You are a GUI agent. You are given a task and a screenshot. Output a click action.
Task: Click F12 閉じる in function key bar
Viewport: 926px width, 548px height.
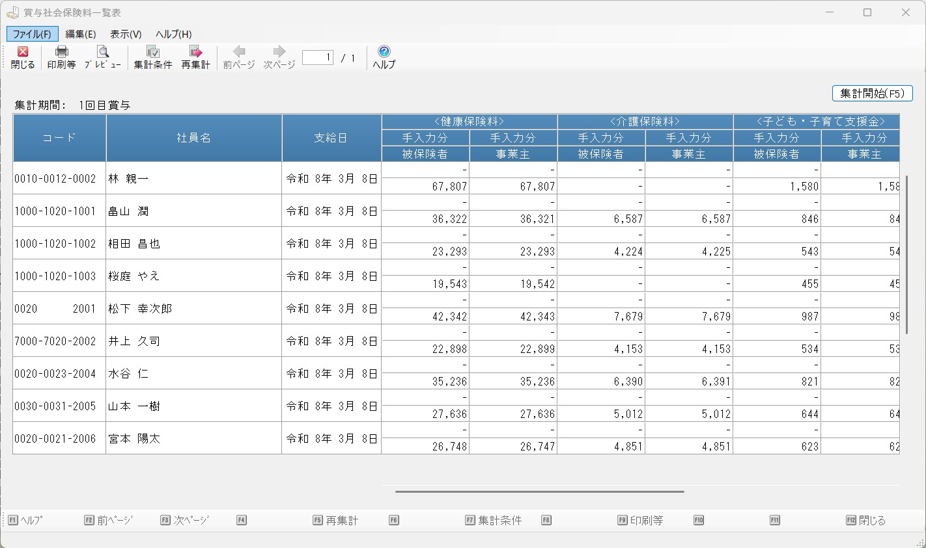click(865, 521)
